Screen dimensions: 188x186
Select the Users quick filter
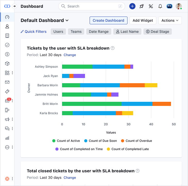[58, 32]
